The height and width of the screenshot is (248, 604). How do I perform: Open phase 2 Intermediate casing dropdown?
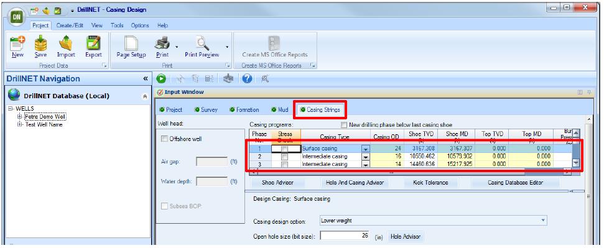pos(366,157)
